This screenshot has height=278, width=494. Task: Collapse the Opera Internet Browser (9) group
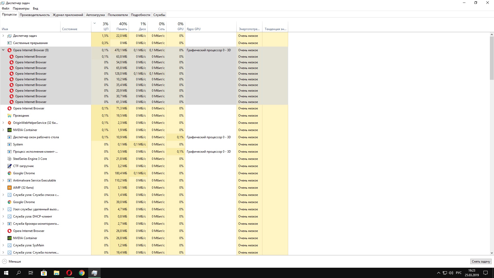(3, 50)
